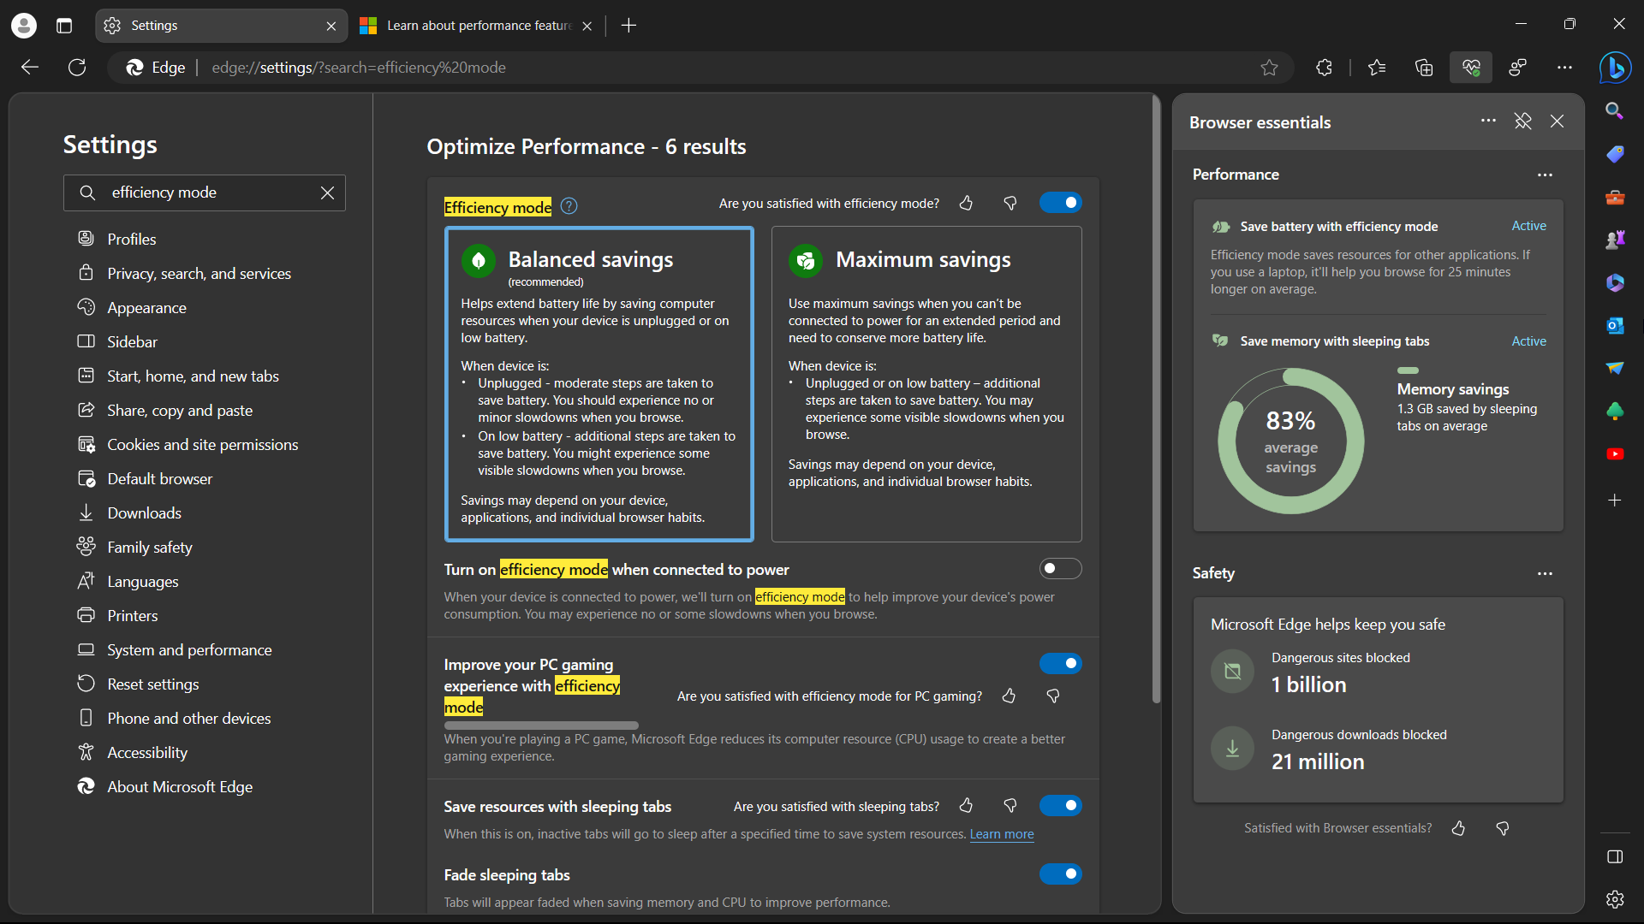Add this page to favorites star
The width and height of the screenshot is (1644, 924).
pos(1269,68)
